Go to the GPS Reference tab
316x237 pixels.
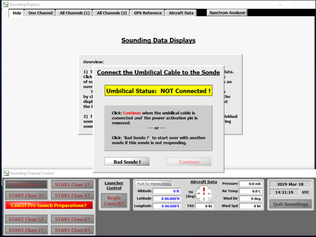148,13
